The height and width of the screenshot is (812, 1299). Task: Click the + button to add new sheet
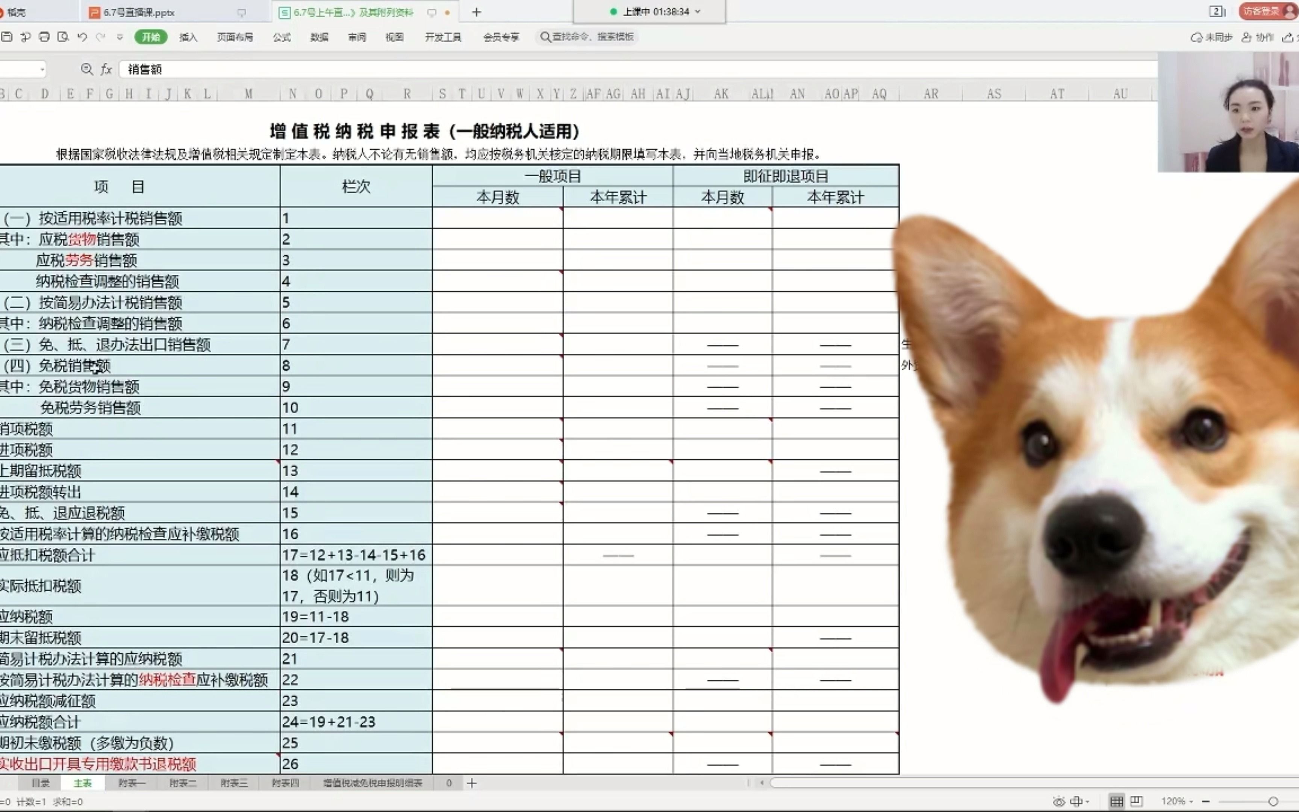tap(471, 783)
